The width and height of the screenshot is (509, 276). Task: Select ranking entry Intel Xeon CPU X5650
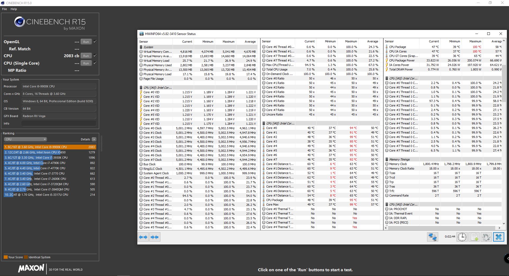[50, 152]
